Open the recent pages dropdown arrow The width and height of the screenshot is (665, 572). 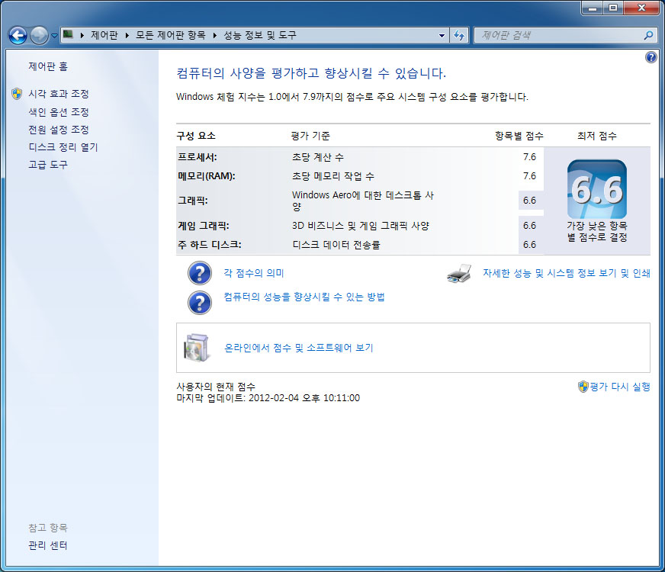pyautogui.click(x=54, y=36)
